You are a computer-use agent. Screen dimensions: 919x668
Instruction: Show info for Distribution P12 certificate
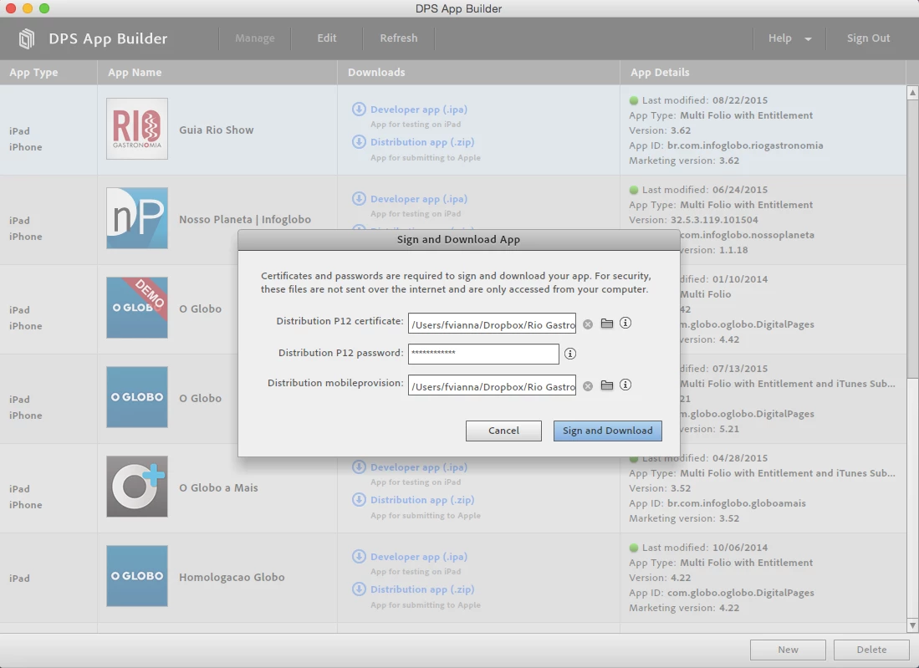[625, 323]
